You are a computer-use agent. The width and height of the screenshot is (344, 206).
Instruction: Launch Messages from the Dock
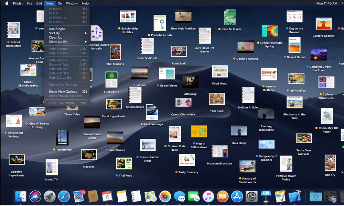(x=179, y=196)
